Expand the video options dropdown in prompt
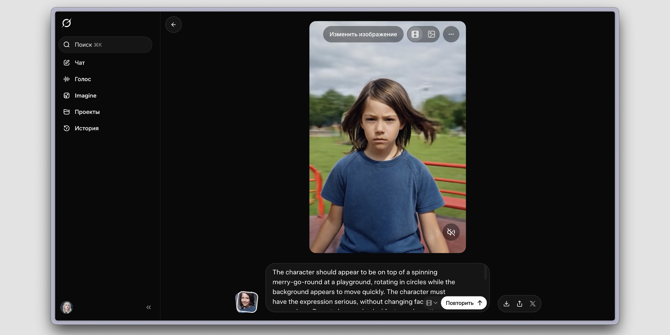 click(432, 303)
